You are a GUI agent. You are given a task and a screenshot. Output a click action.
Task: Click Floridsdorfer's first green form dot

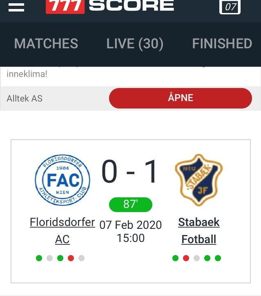(x=39, y=258)
